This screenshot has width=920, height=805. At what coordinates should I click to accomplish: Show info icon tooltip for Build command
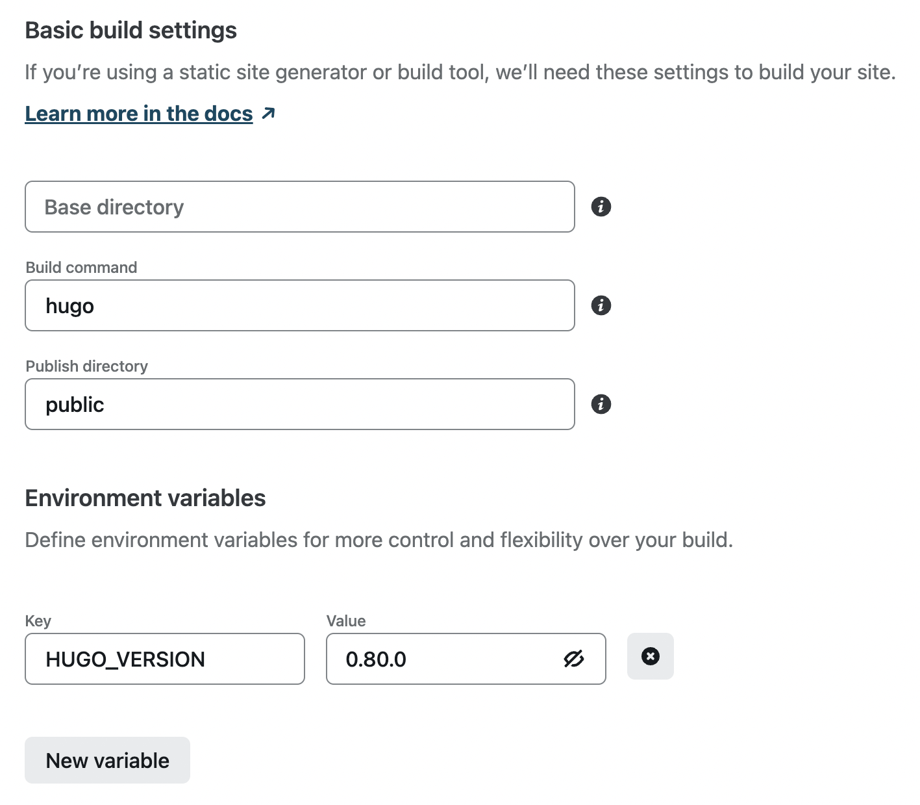point(601,305)
